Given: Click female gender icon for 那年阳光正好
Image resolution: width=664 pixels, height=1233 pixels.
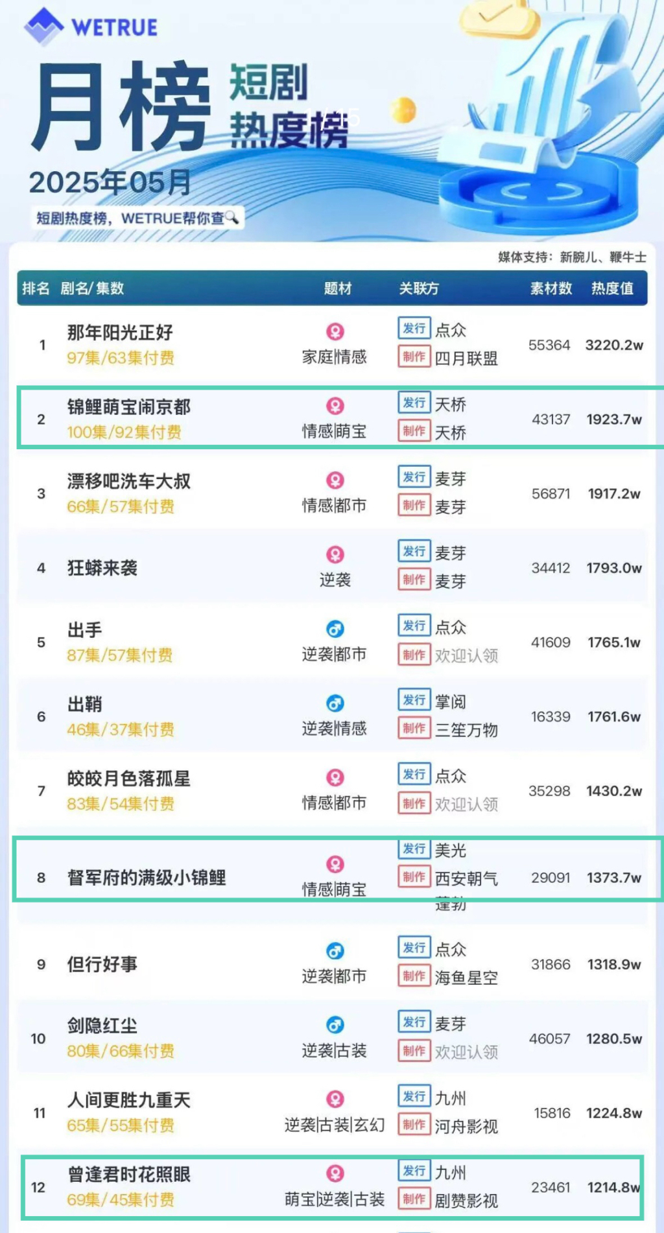Looking at the screenshot, I should pos(335,332).
